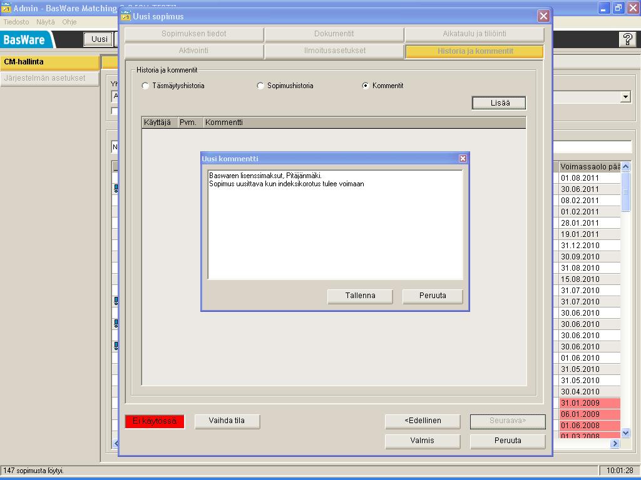The width and height of the screenshot is (641, 480).
Task: Save the comment with Tallenna
Action: click(x=360, y=296)
